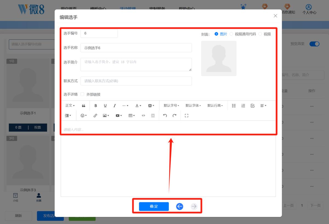Image resolution: width=329 pixels, height=224 pixels.
Task: Toggle bold formatting
Action: tap(96, 106)
